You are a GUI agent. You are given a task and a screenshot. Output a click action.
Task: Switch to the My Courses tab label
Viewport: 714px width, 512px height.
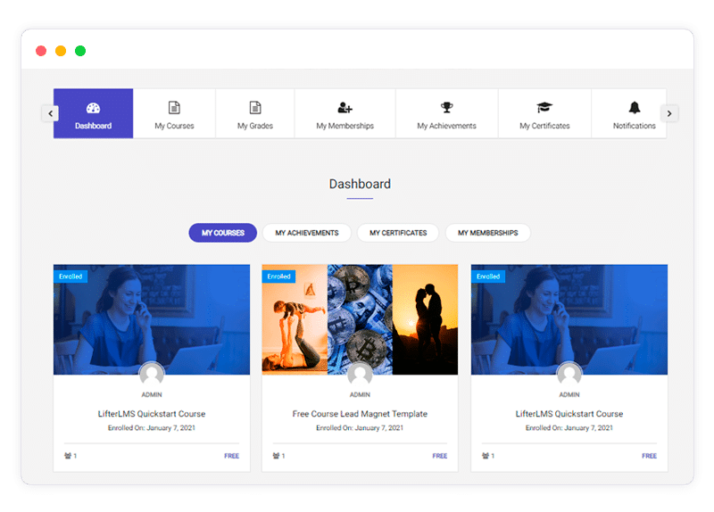click(x=174, y=126)
